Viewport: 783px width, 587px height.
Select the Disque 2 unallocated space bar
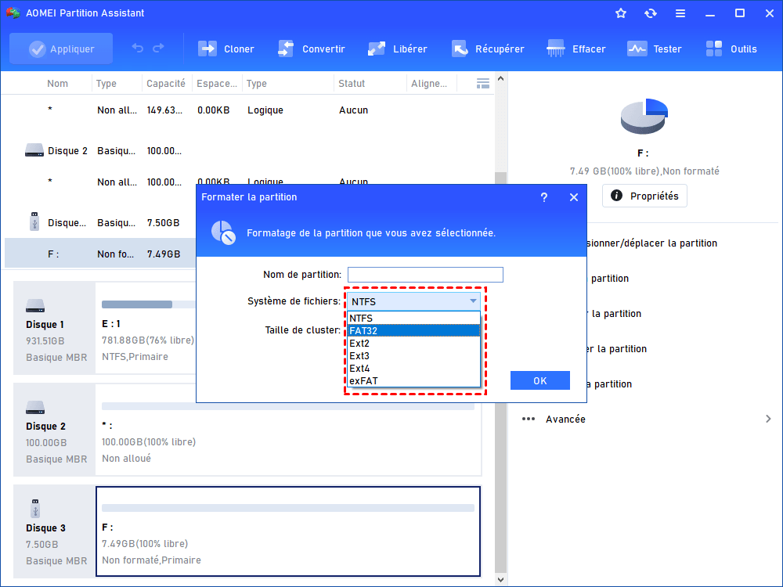(288, 406)
